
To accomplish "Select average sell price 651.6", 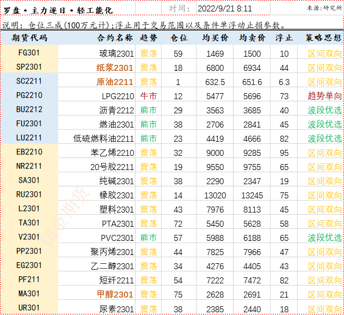I will point(252,82).
